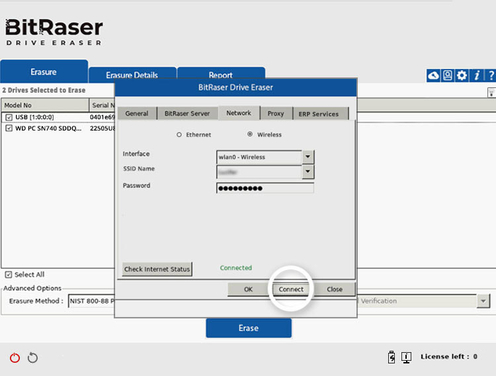Click the 'License left : 0' text
This screenshot has height=376, width=496.
coord(449,357)
